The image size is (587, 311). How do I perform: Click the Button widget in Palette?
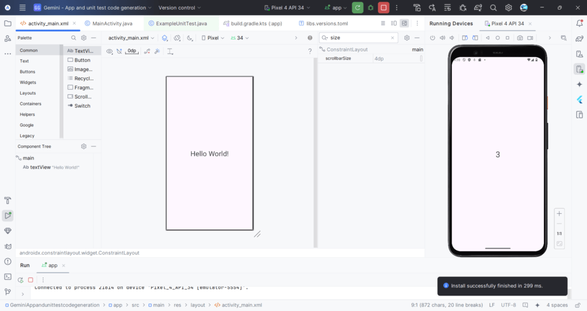click(79, 60)
